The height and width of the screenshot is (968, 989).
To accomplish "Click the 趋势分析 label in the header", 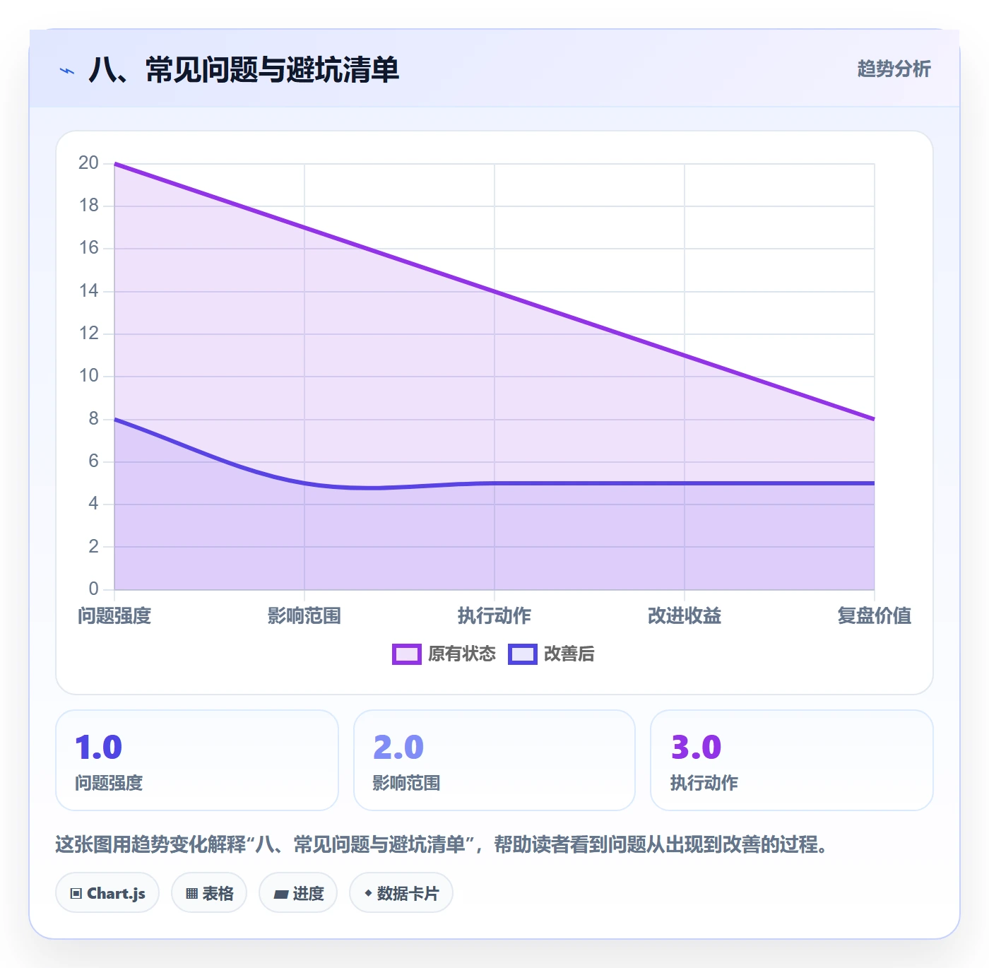I will pyautogui.click(x=894, y=69).
